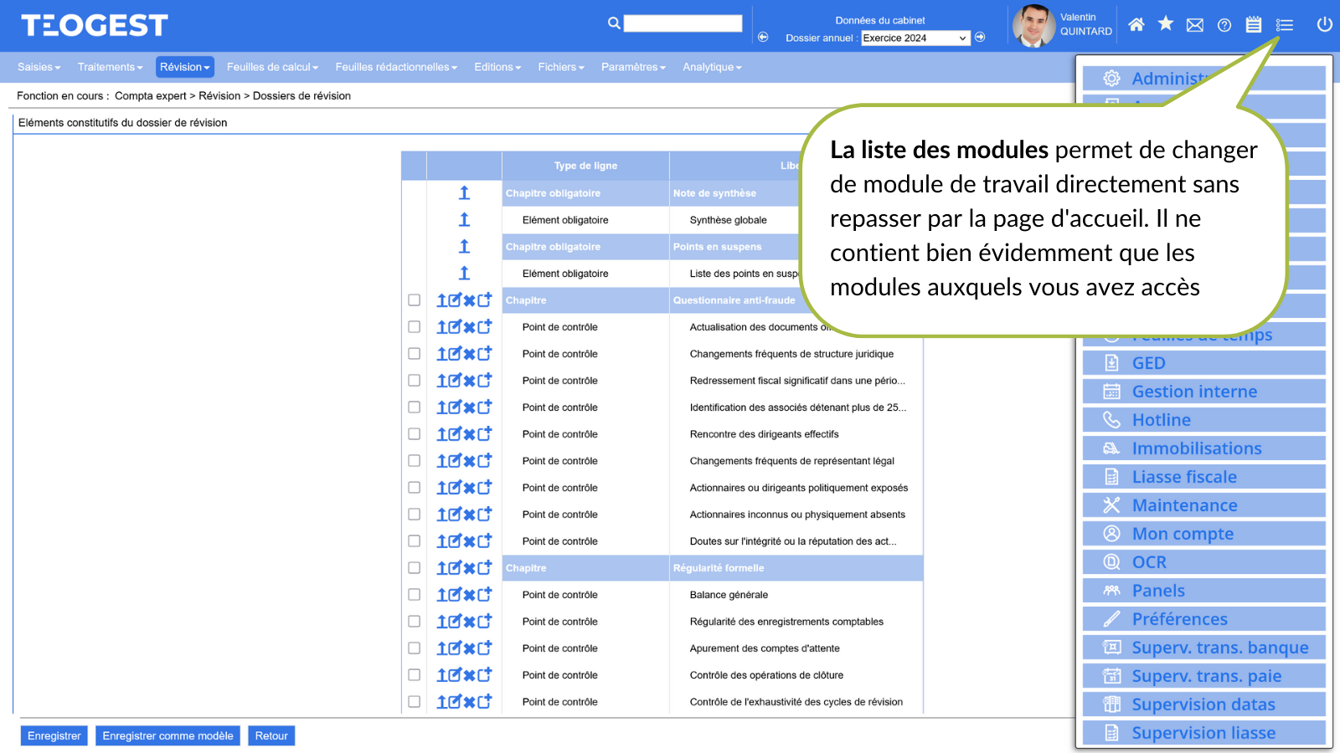Viewport: 1340px width, 753px height.
Task: Check the box for Rencontre des dirigeants effectifs
Action: 414,434
